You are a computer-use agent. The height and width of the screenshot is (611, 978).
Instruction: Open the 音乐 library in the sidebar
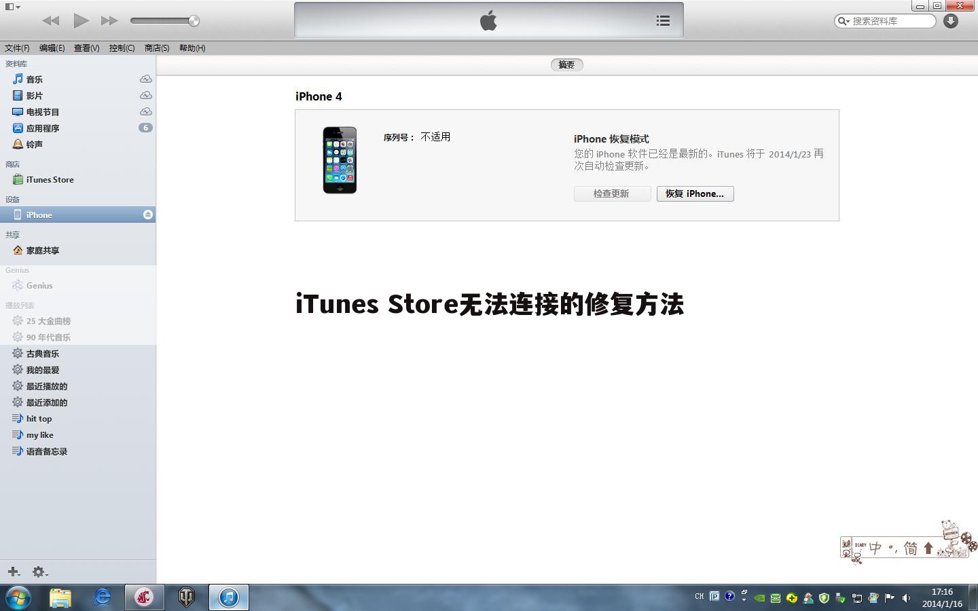[x=34, y=79]
